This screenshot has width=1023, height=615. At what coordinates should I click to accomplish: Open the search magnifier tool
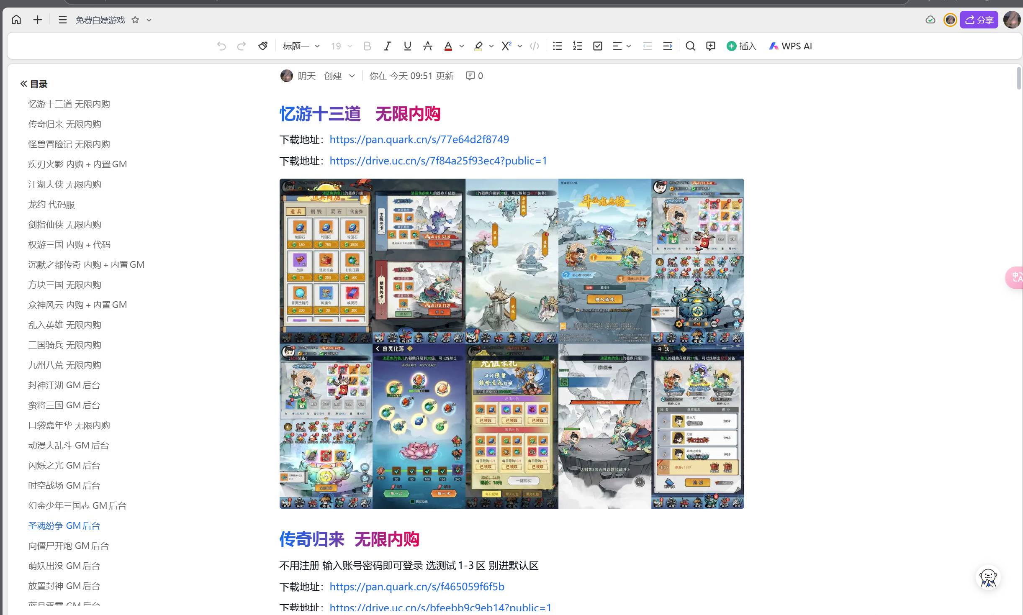coord(690,46)
